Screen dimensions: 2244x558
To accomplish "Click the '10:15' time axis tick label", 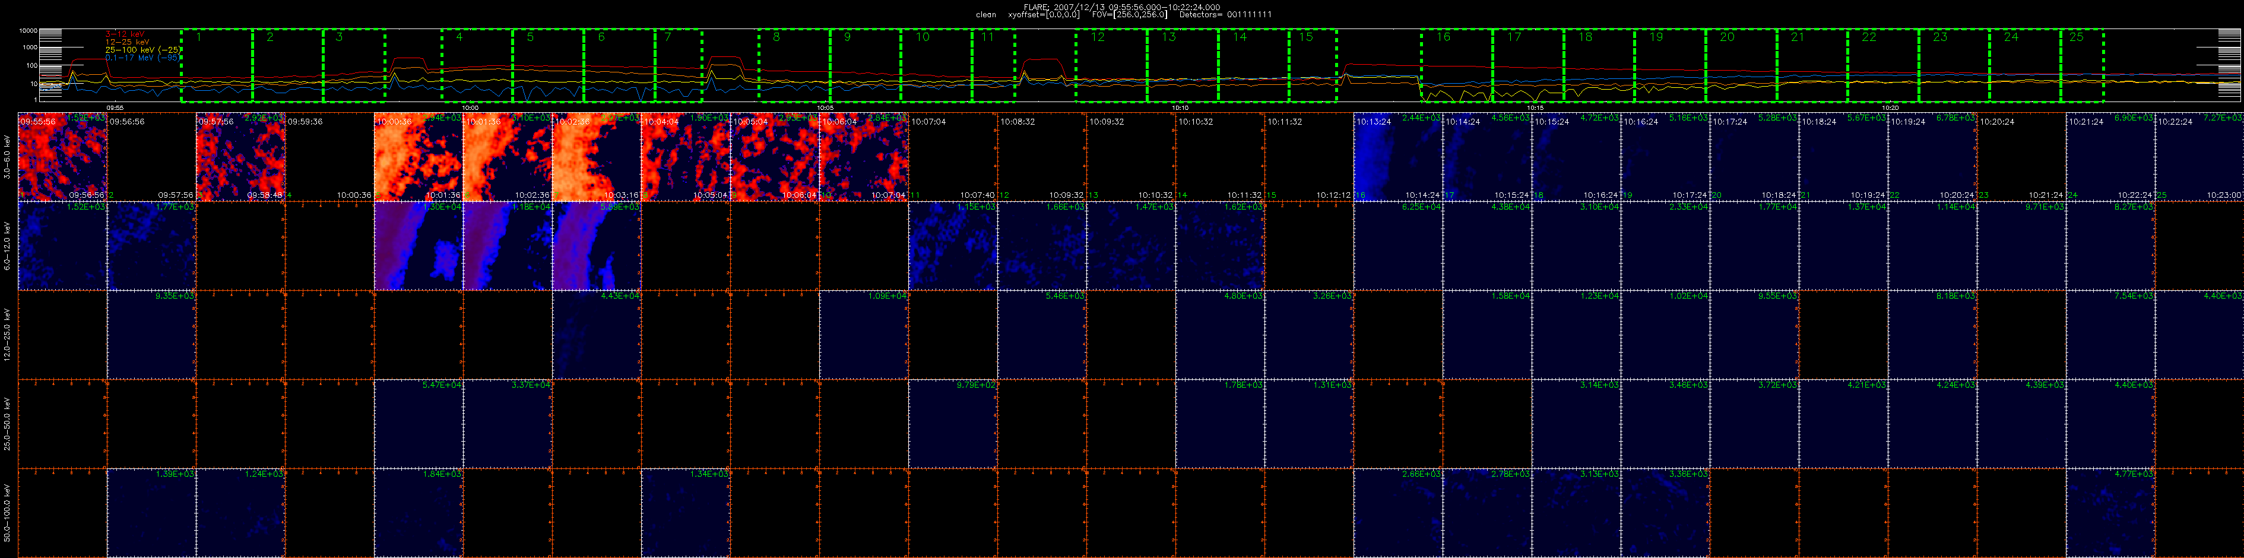I will click(x=1536, y=107).
